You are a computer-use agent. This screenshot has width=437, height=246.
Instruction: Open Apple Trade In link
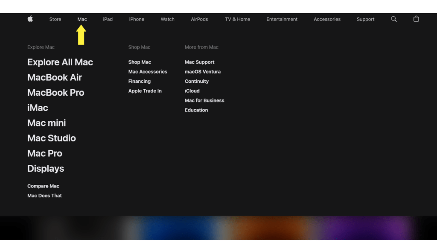pyautogui.click(x=145, y=91)
